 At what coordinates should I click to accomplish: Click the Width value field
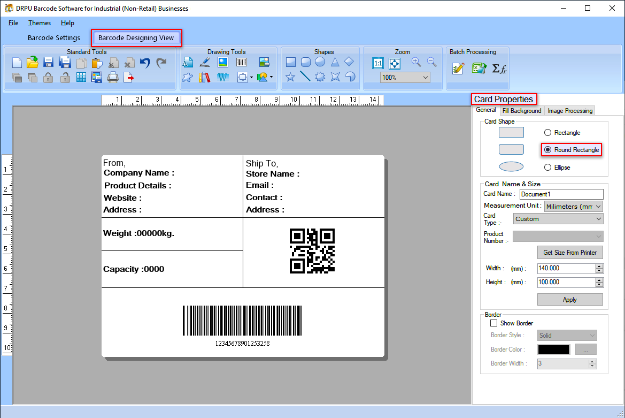566,269
